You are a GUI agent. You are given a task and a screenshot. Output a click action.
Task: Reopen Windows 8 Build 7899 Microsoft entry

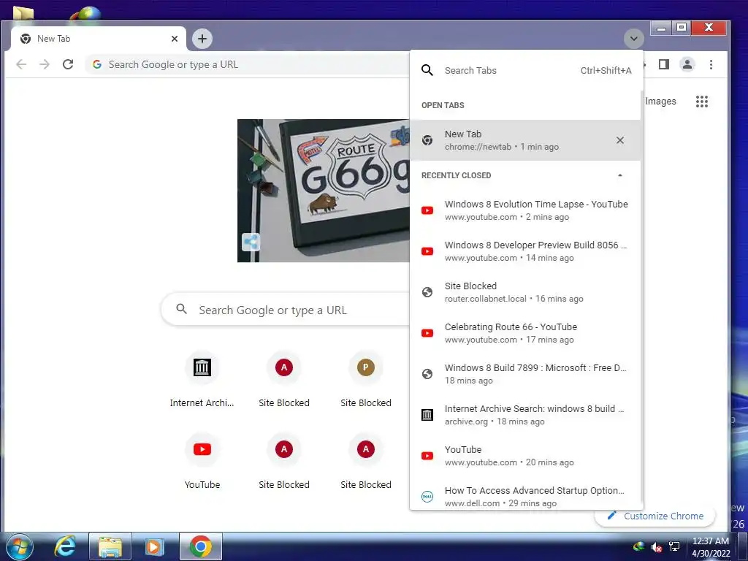(x=524, y=374)
